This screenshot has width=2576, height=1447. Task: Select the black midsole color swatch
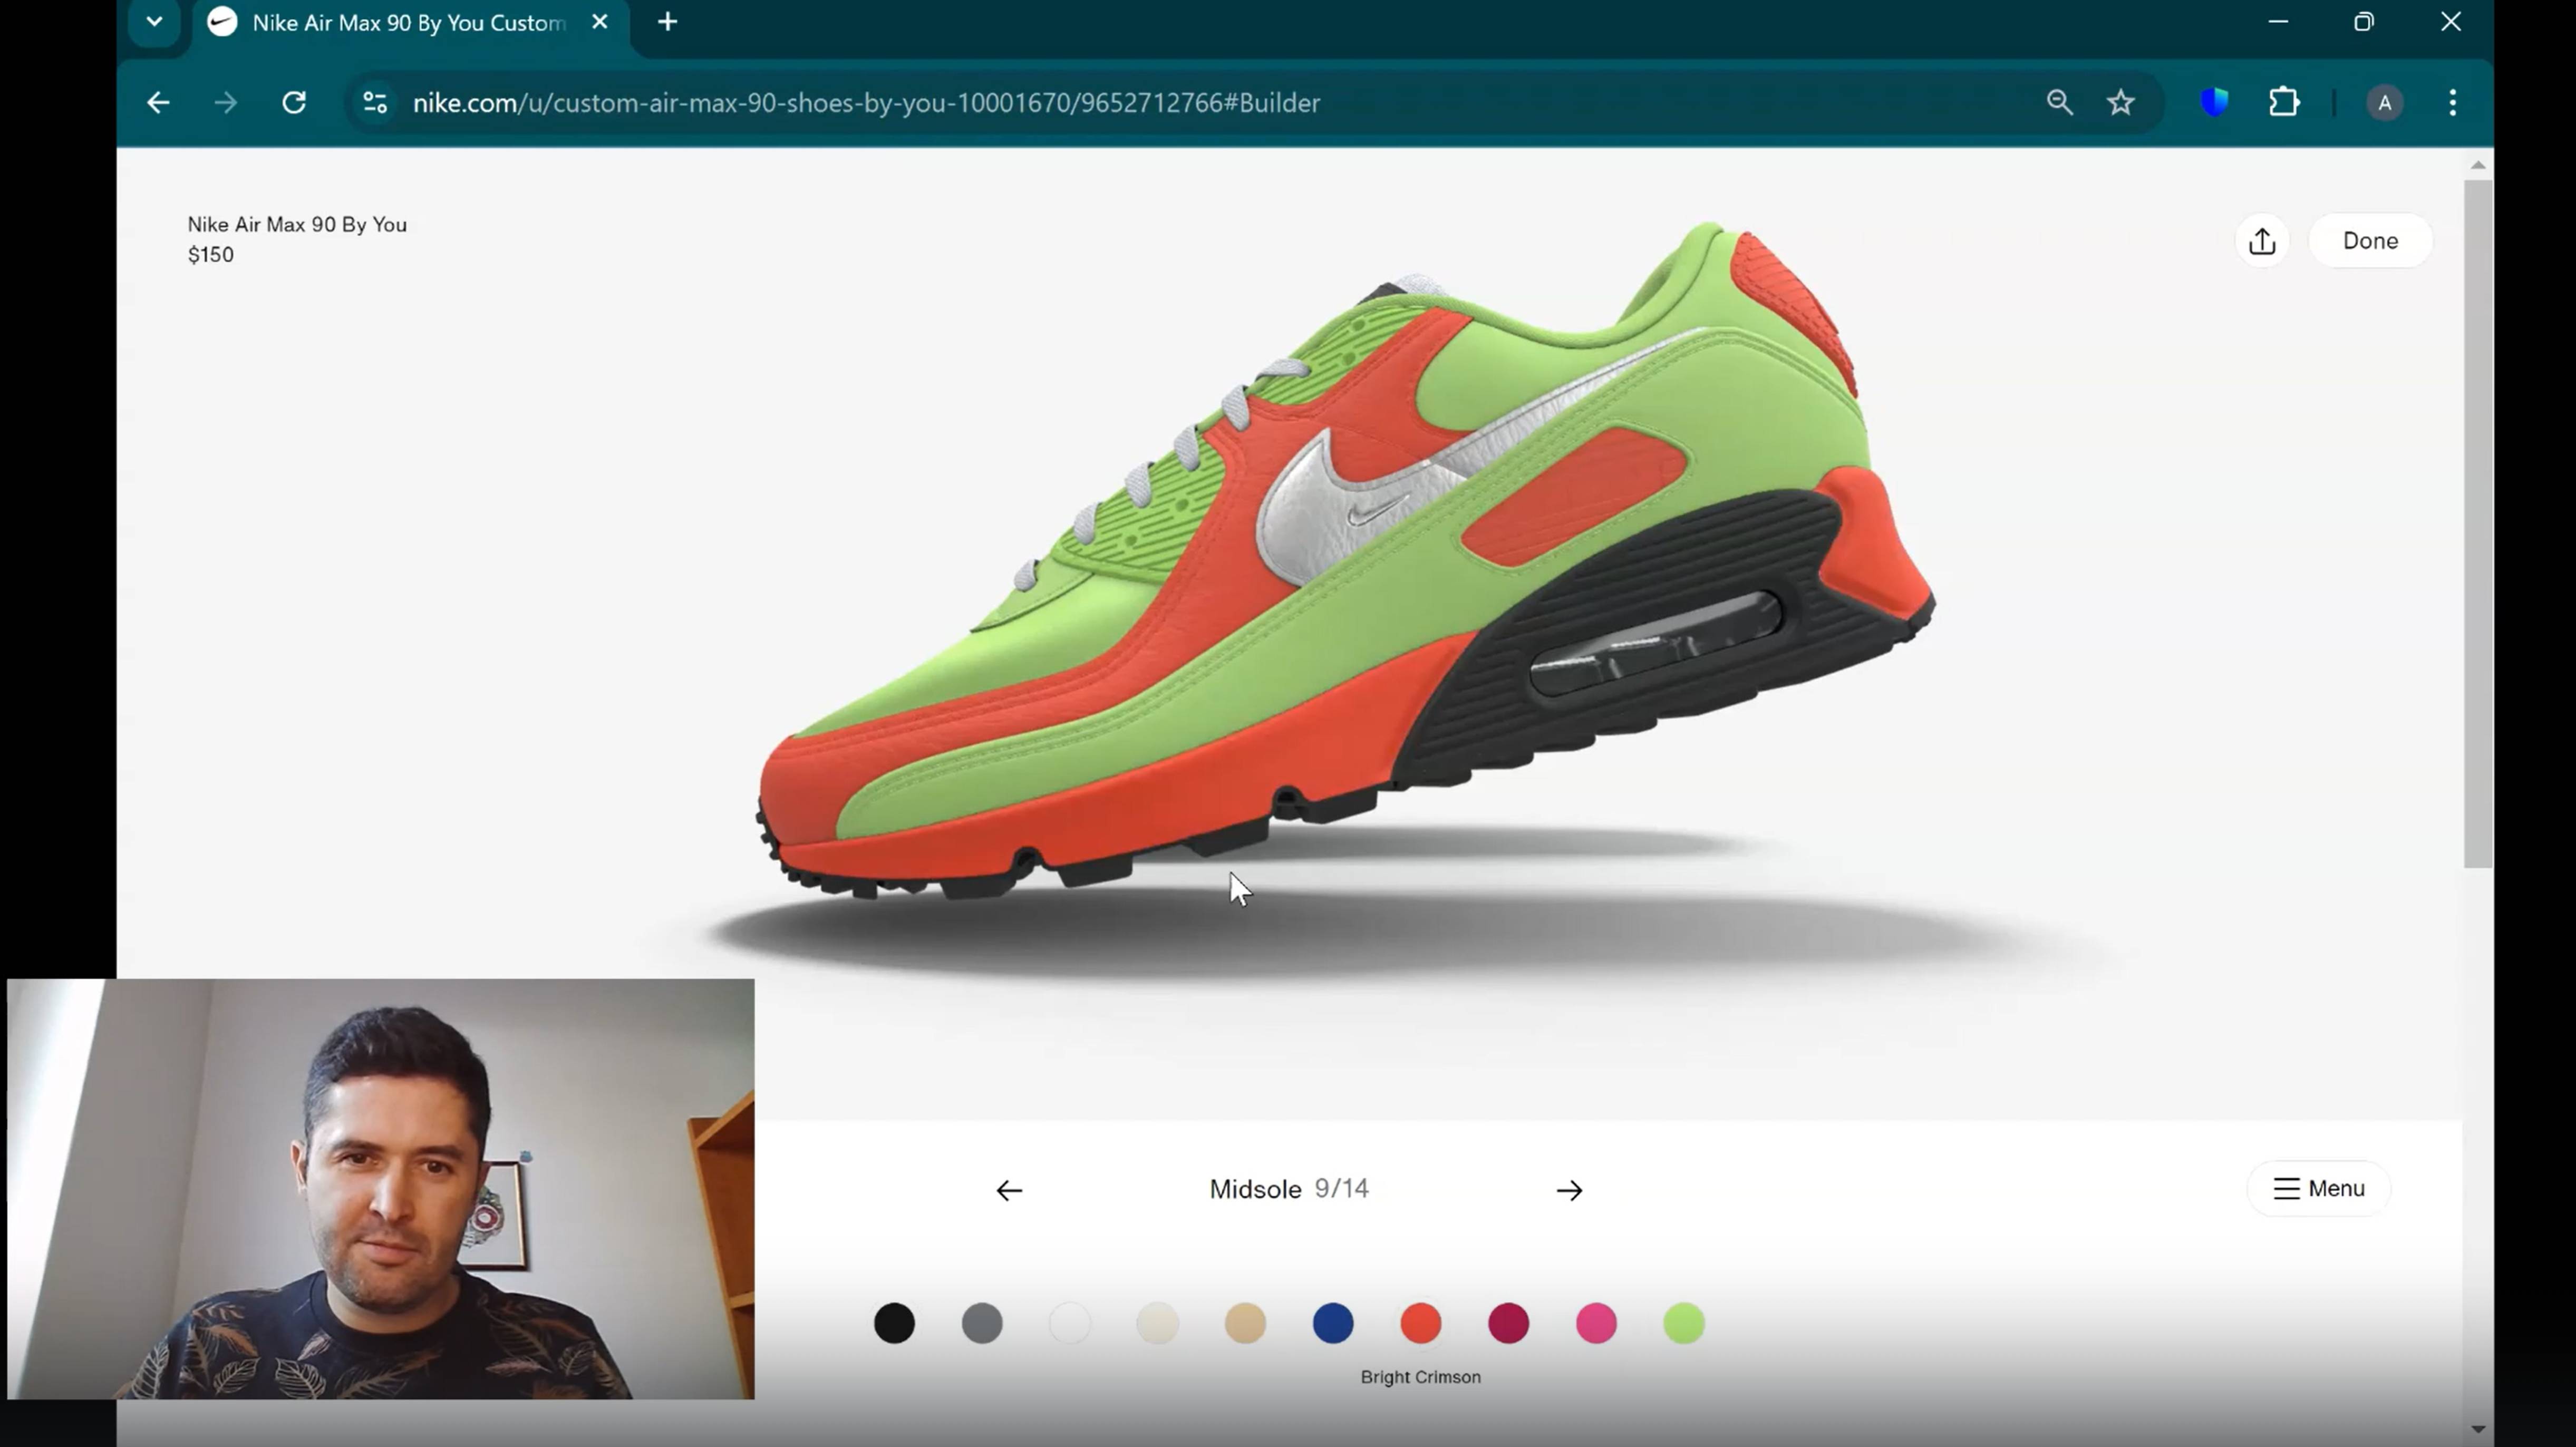coord(894,1323)
